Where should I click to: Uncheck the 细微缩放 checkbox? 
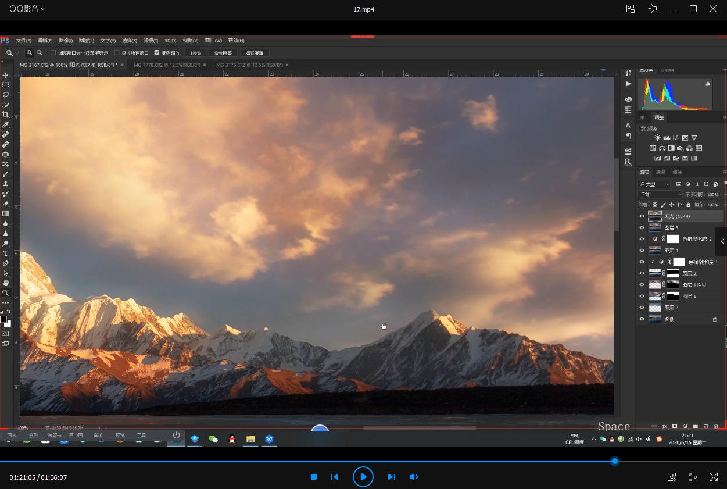point(156,53)
